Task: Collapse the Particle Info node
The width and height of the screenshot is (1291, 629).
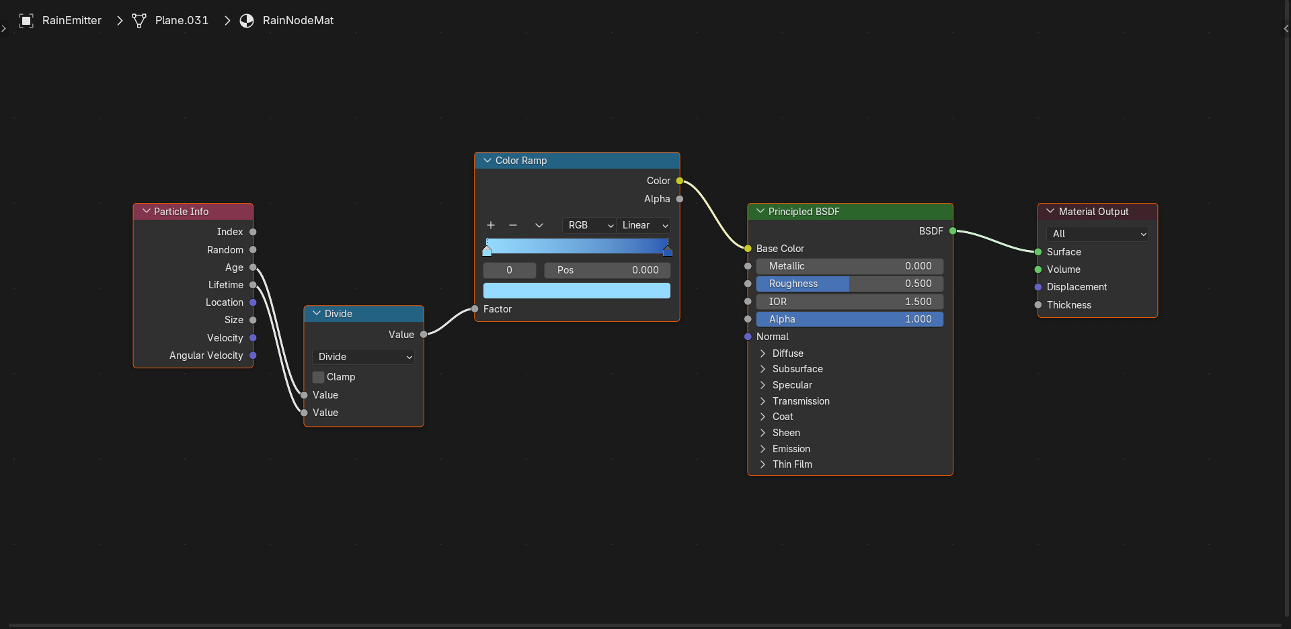Action: (x=146, y=211)
